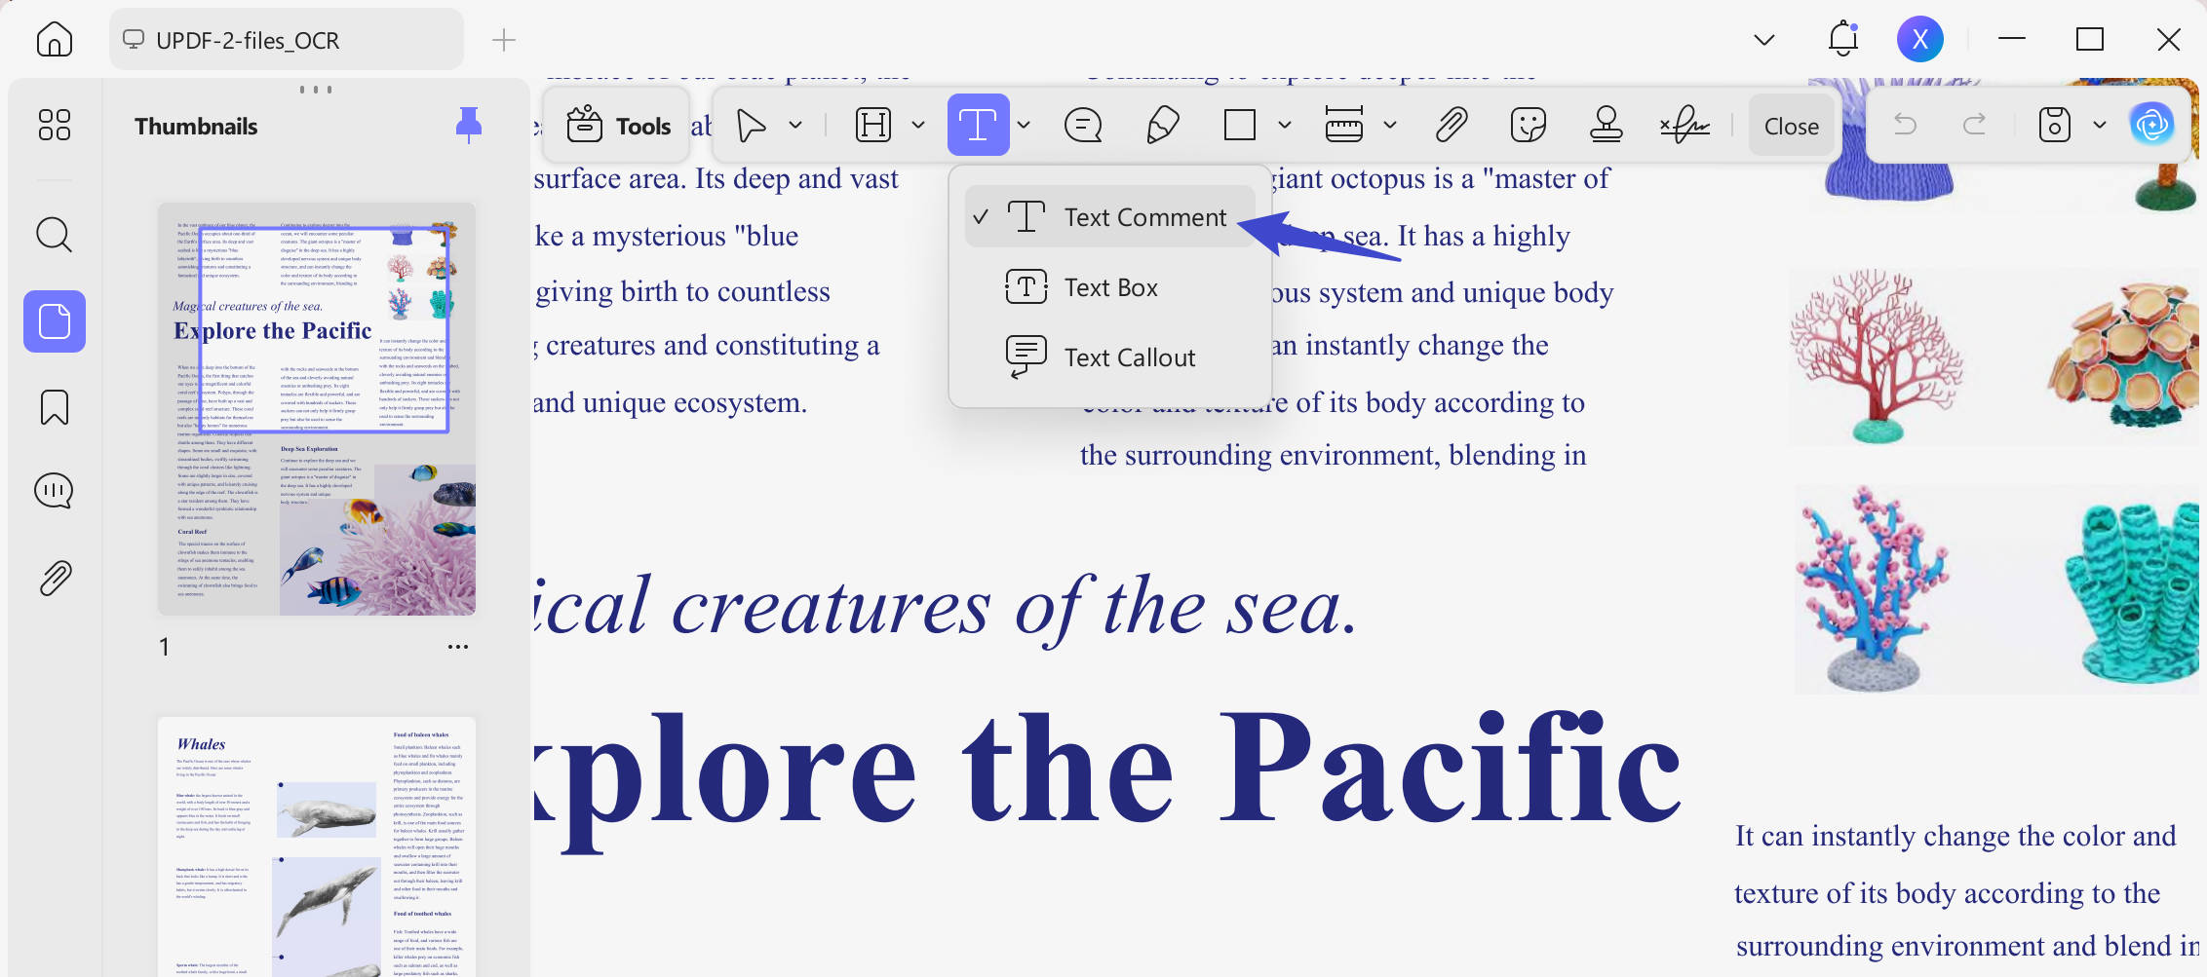Viewport: 2207px width, 977px height.
Task: Select the Signature tool
Action: point(1685,125)
